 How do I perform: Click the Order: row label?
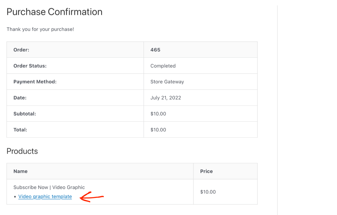pos(21,50)
